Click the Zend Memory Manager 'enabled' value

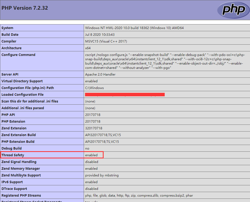pyautogui.click(x=91, y=168)
